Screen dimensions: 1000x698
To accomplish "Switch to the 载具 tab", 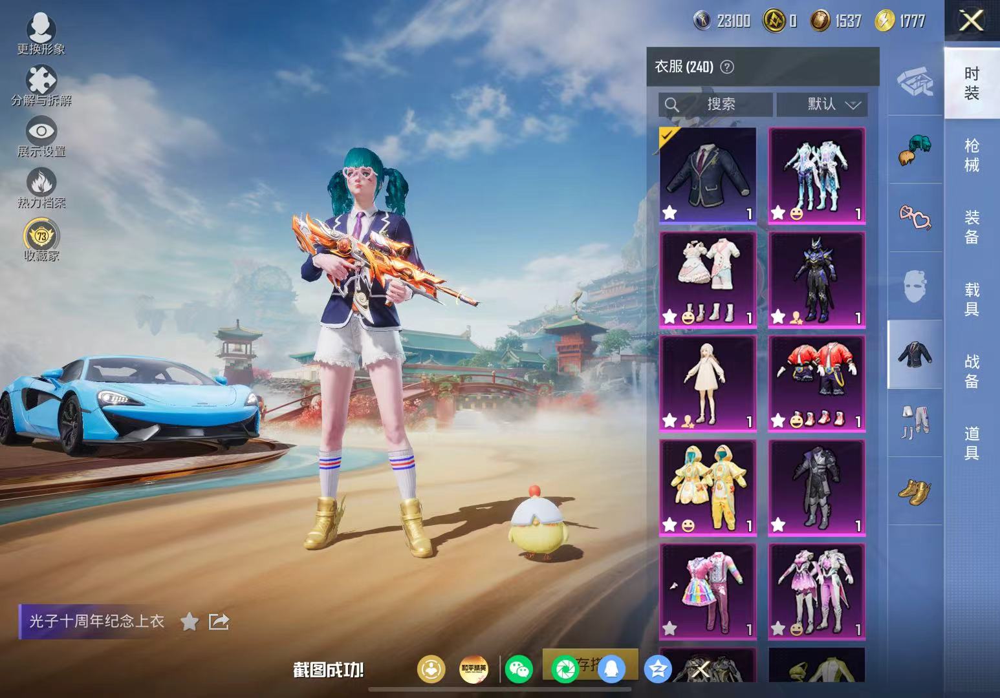I will coord(972,299).
